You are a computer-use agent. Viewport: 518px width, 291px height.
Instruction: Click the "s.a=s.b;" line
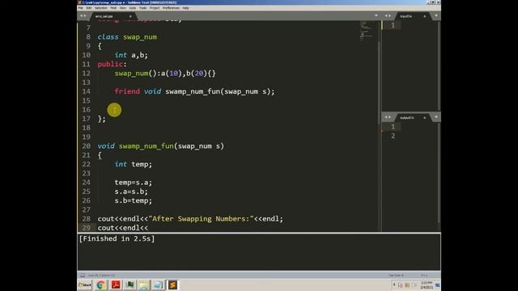tap(131, 192)
